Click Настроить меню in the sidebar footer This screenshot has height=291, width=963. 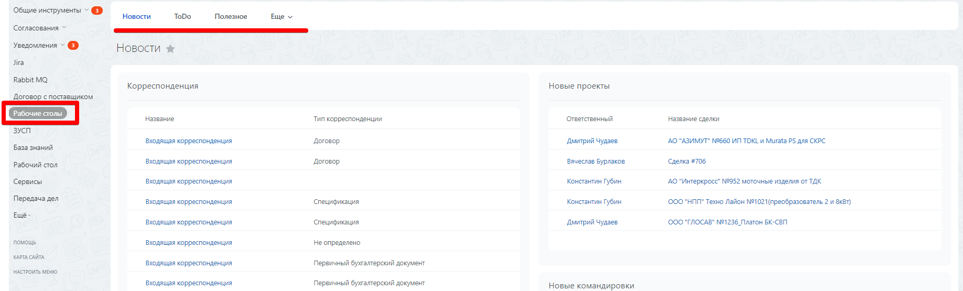(x=35, y=272)
